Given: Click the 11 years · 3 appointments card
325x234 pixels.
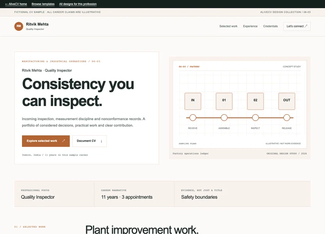Looking at the screenshot, I should tap(134, 194).
